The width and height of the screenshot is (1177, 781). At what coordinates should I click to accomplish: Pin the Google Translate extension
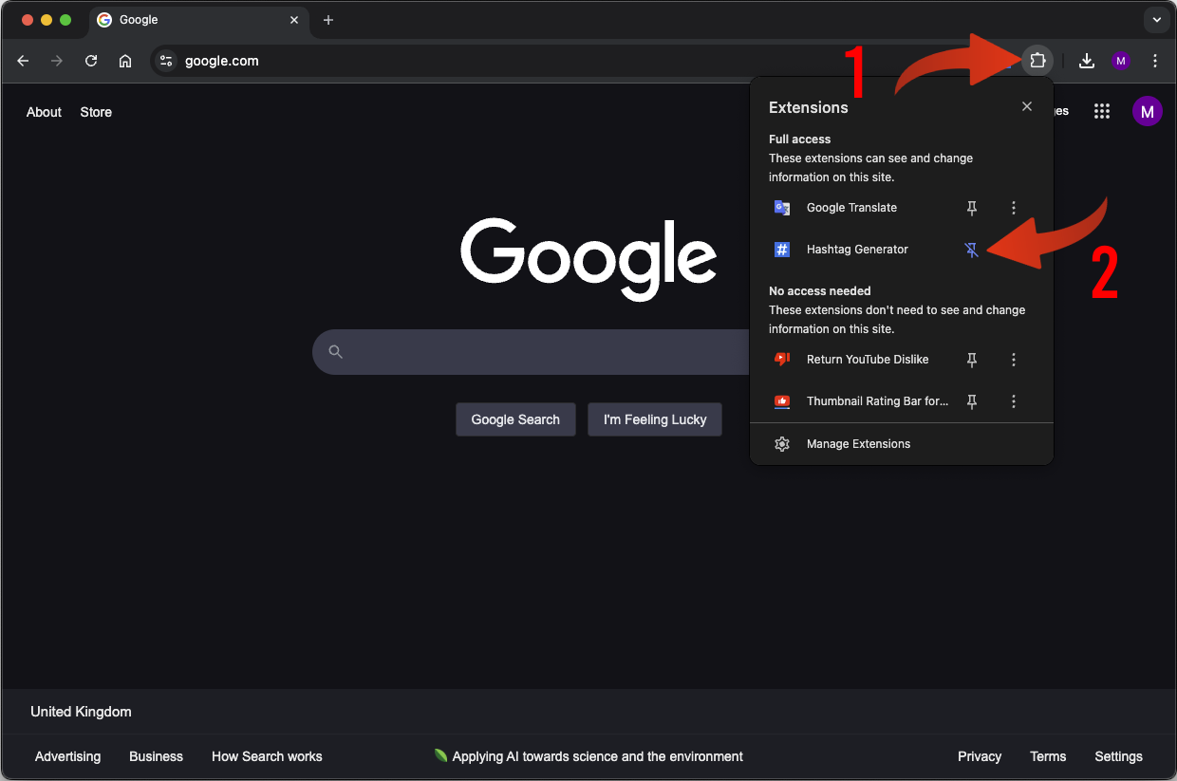(x=972, y=208)
